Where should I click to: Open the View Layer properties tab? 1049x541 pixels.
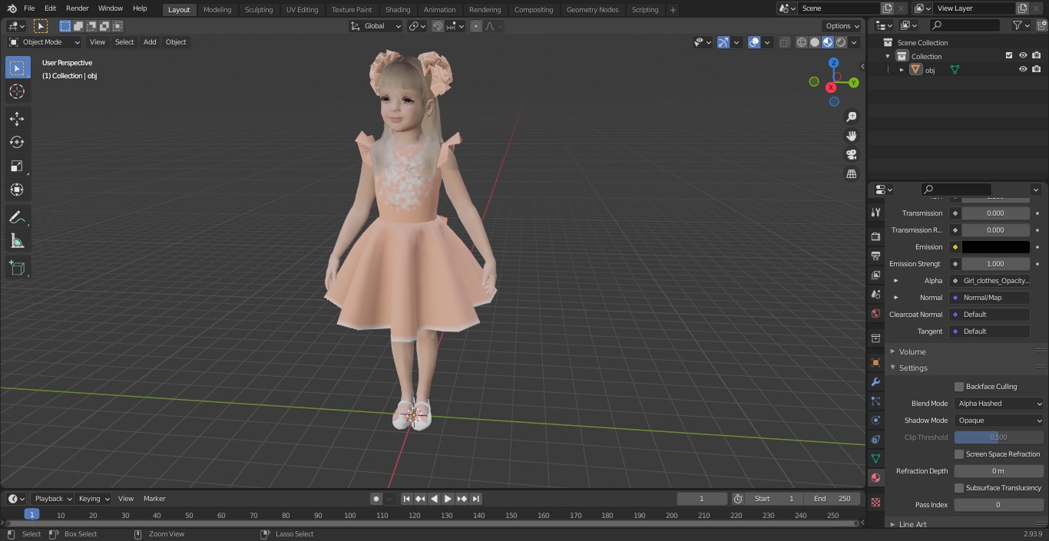point(875,275)
